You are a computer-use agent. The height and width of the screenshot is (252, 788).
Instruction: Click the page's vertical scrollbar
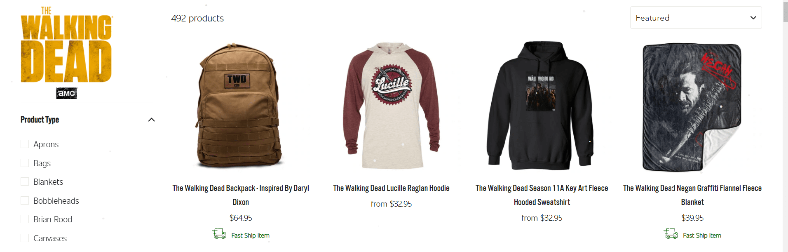[x=785, y=126]
